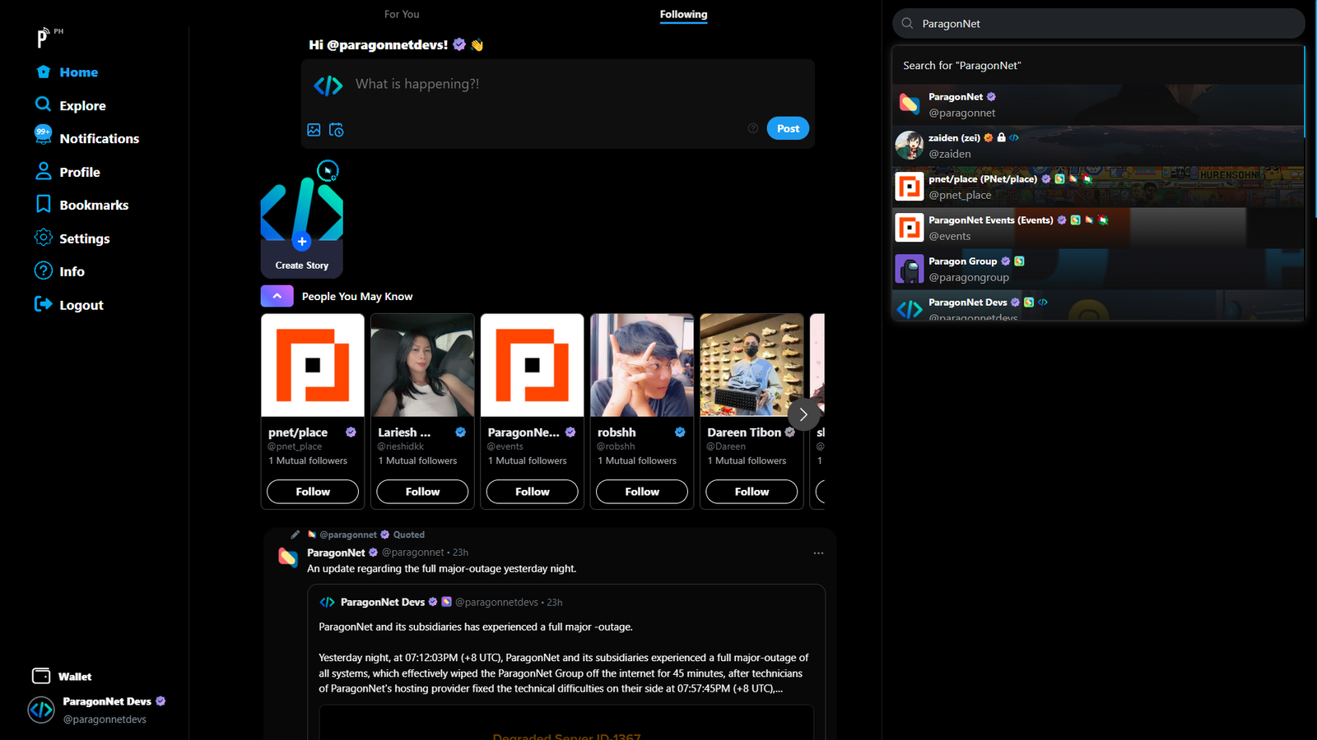
Task: Open three-dot menu on ParagonNet post
Action: pos(818,553)
